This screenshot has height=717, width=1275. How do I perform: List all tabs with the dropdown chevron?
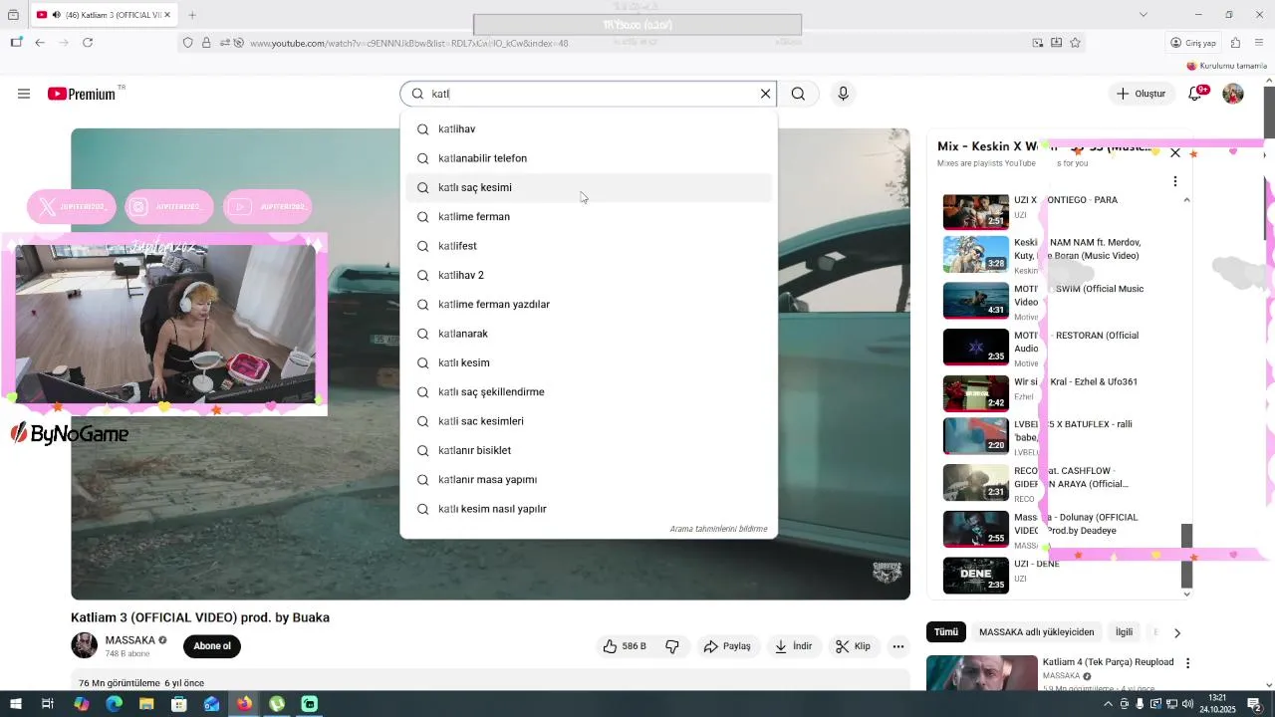[x=1143, y=15]
